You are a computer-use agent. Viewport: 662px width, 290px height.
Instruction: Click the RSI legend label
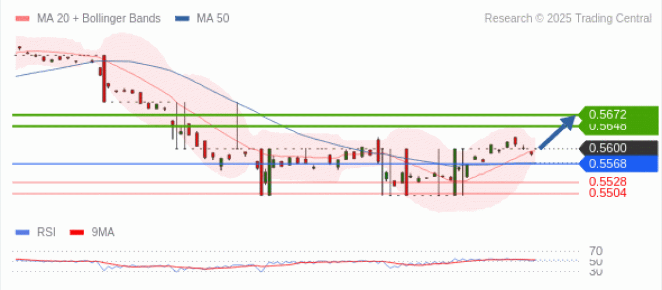point(46,232)
